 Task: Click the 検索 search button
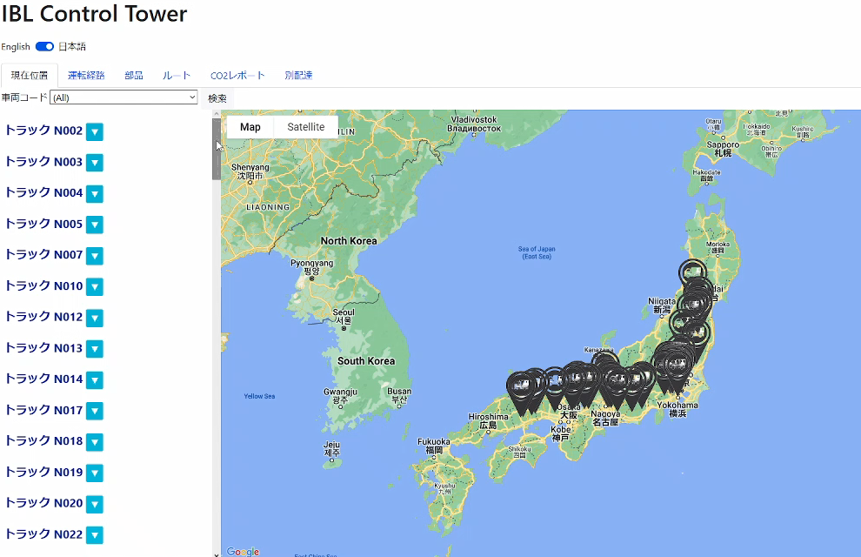217,98
